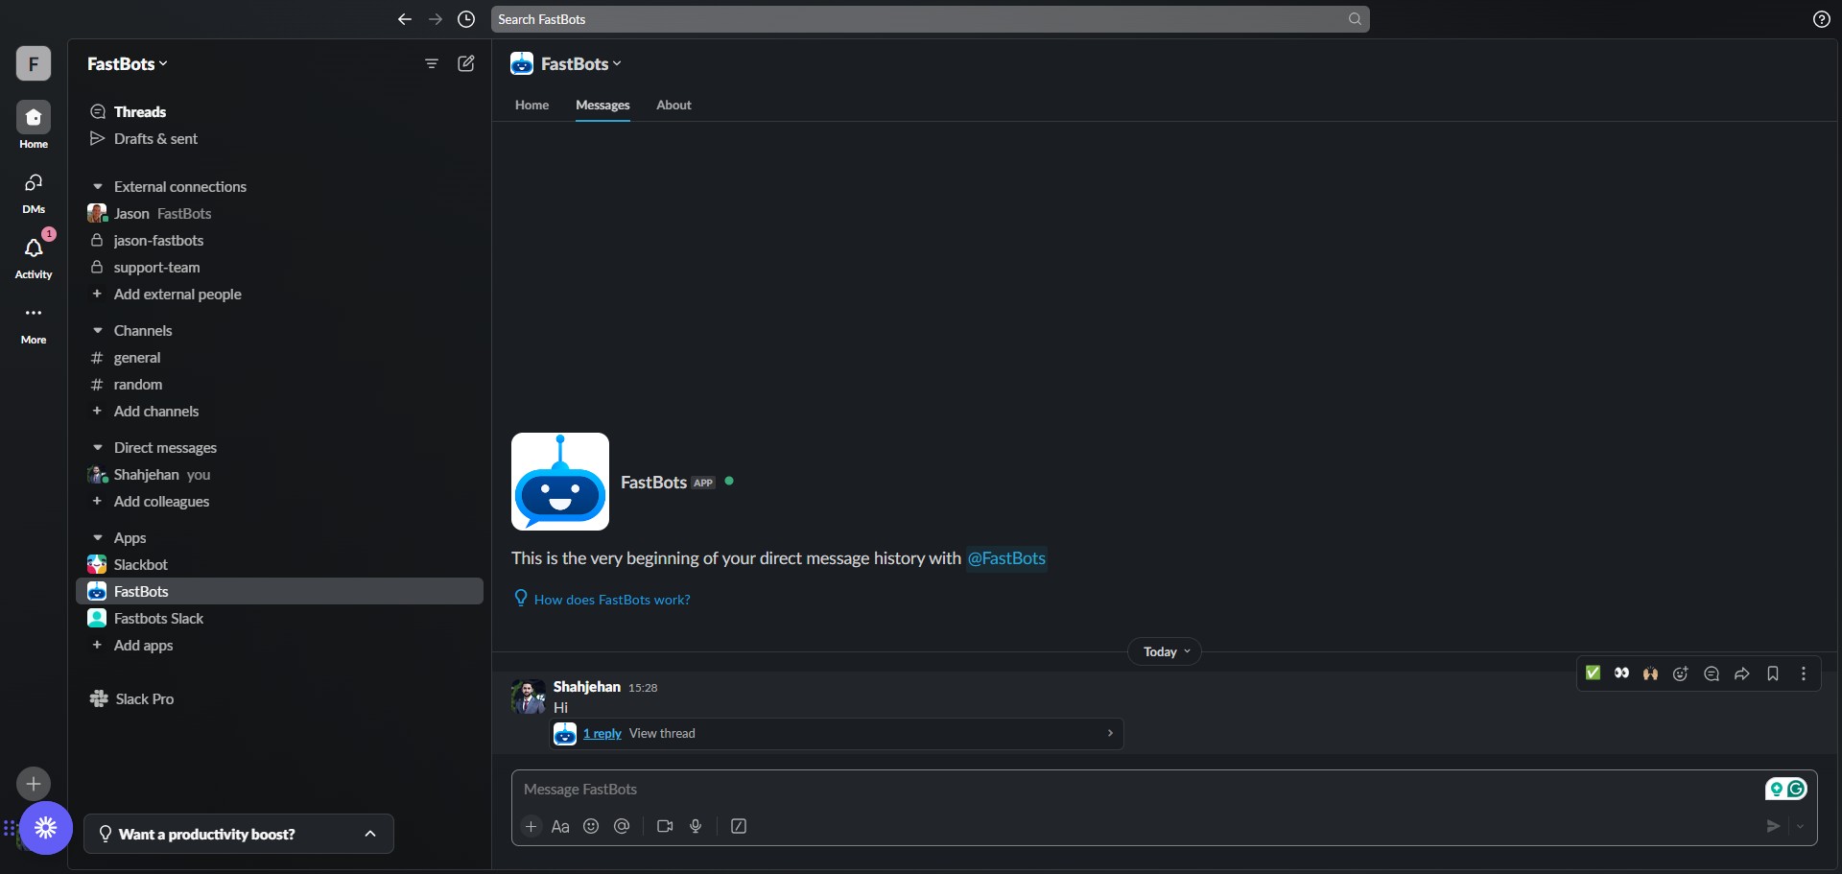Collapse the External connections section
Image resolution: width=1842 pixels, height=874 pixels.
(98, 186)
